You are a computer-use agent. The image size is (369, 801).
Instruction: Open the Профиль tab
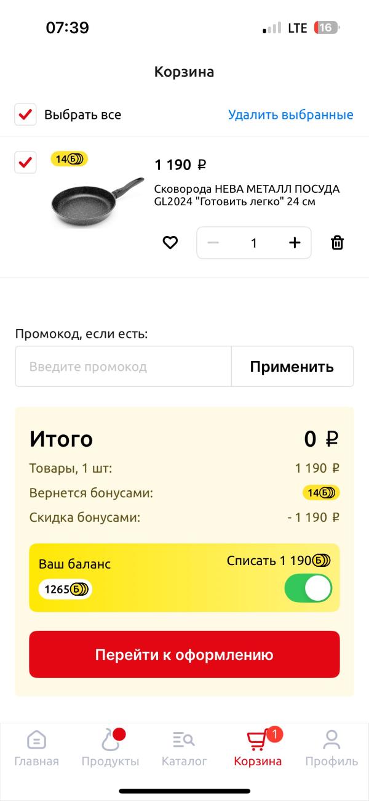pos(331,749)
